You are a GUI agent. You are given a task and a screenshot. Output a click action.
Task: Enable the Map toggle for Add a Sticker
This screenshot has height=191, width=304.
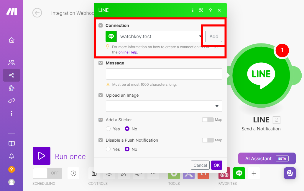point(208,120)
